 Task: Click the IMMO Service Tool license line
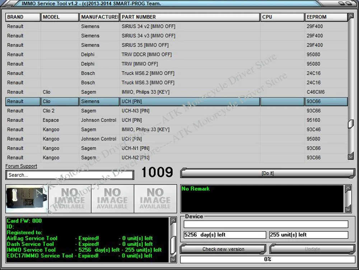click(84, 250)
